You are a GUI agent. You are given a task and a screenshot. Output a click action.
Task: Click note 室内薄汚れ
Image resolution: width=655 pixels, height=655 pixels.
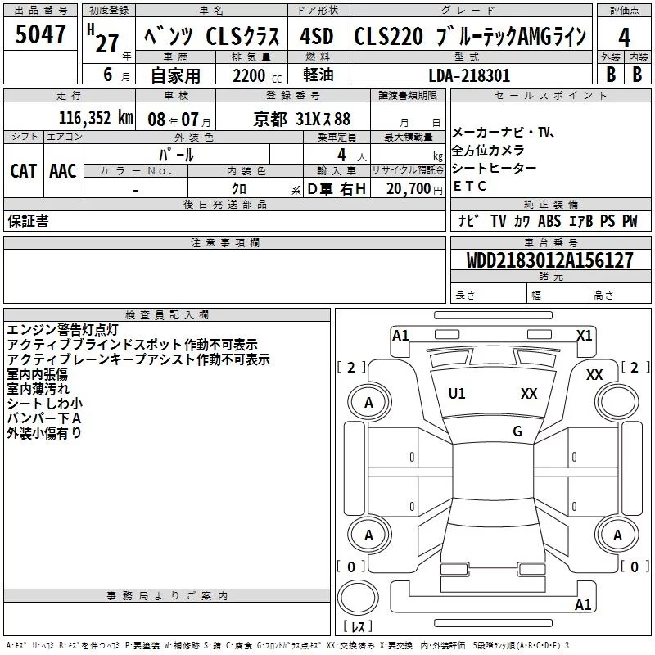point(38,388)
